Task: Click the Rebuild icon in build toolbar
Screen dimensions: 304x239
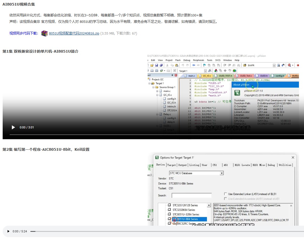Action: point(157,71)
